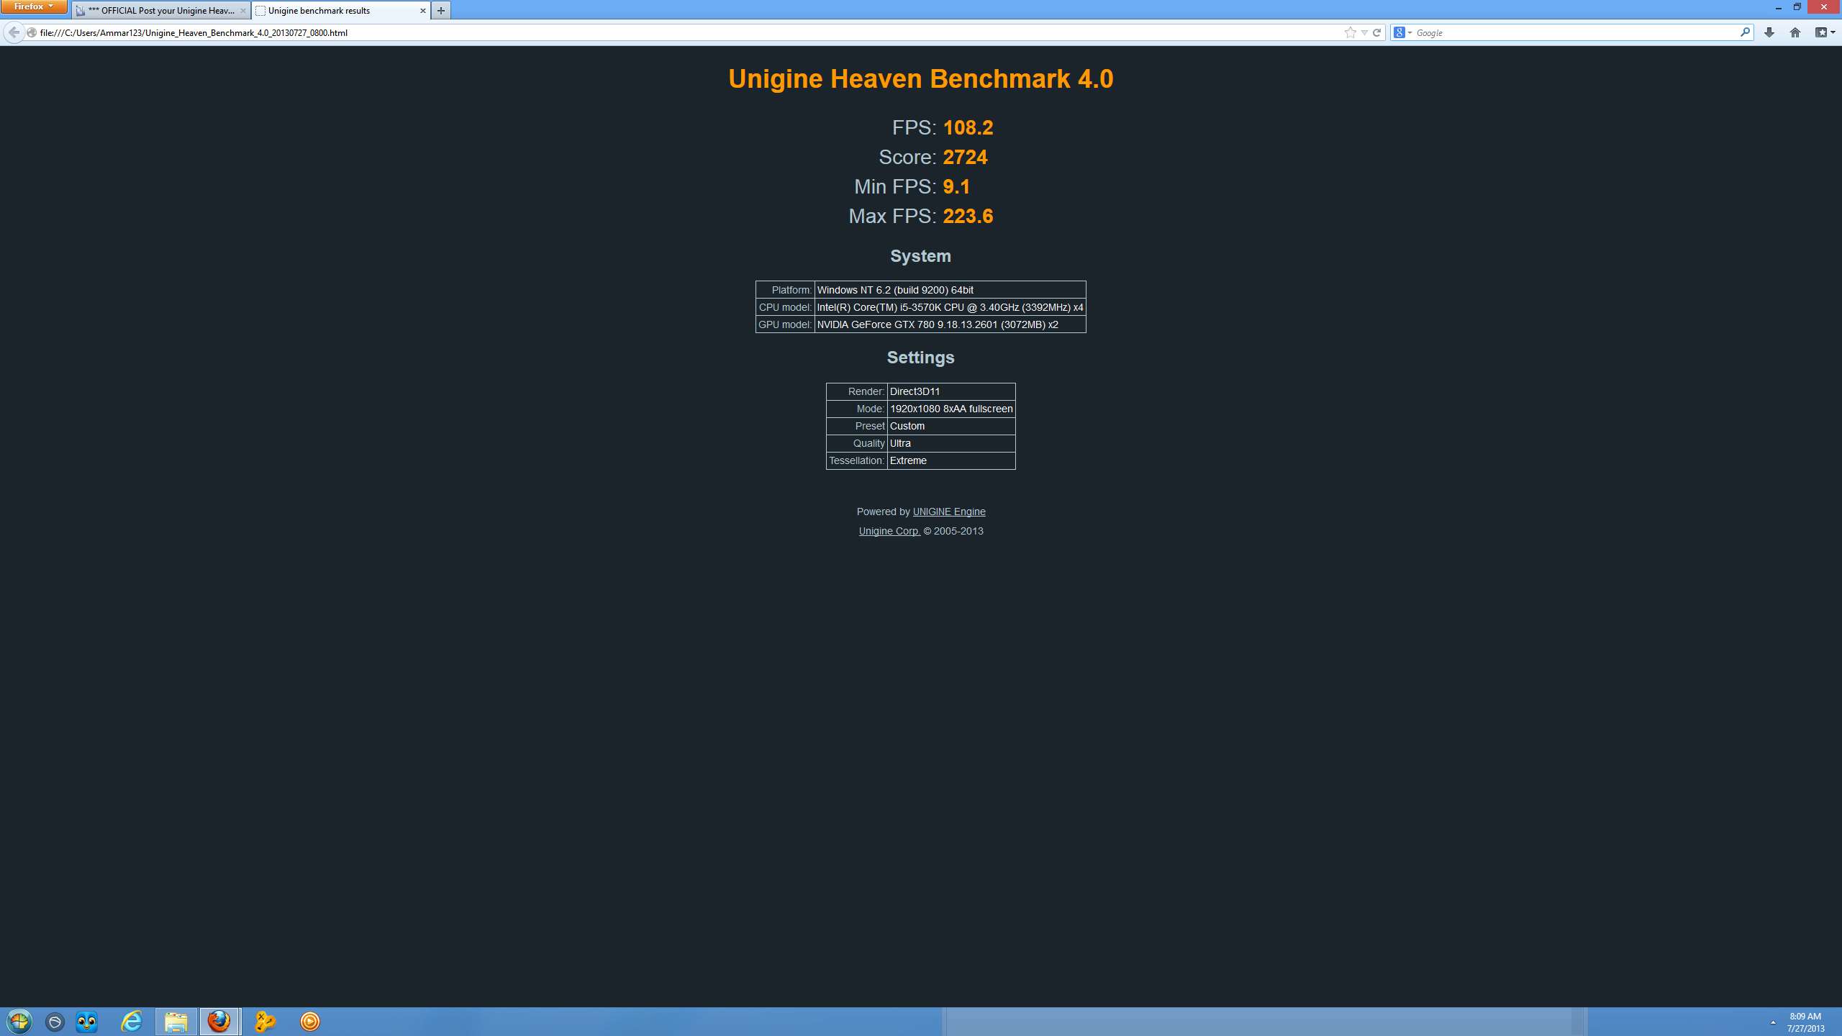Click the GPU model: label cell
The image size is (1842, 1036).
tap(784, 324)
